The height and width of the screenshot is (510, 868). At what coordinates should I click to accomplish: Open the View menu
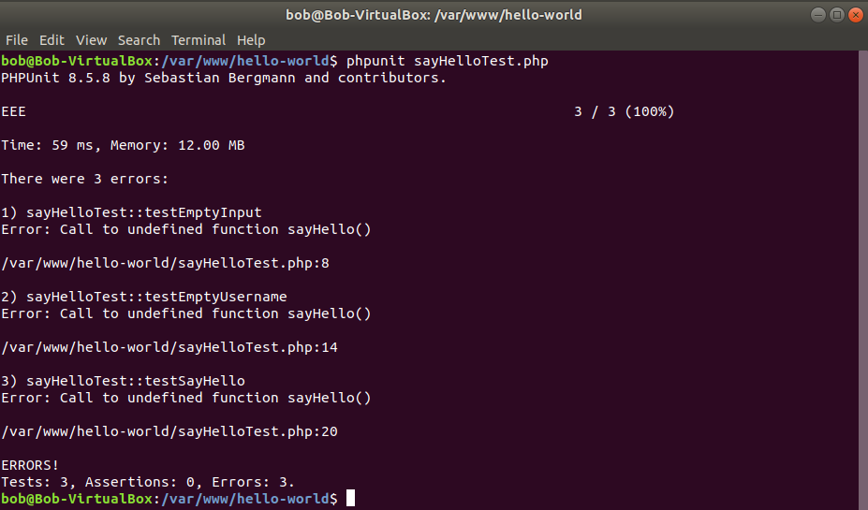point(92,40)
